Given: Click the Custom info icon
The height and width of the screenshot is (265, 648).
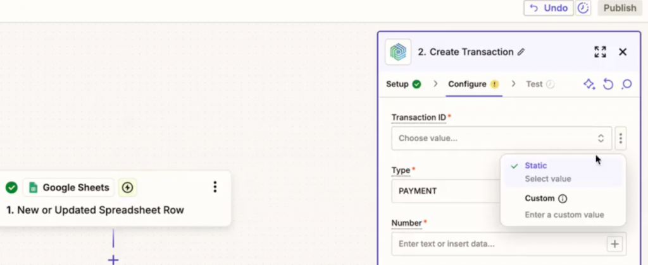Looking at the screenshot, I should [x=563, y=199].
